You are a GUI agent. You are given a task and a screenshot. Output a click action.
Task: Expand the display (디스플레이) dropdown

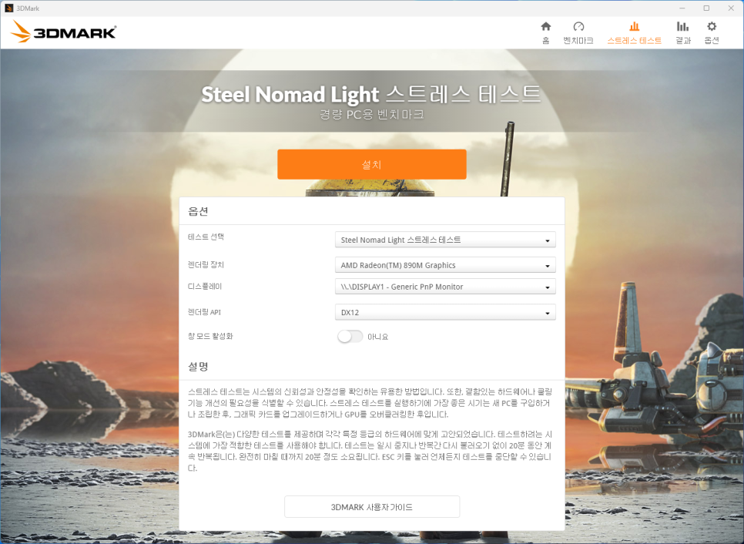click(445, 287)
